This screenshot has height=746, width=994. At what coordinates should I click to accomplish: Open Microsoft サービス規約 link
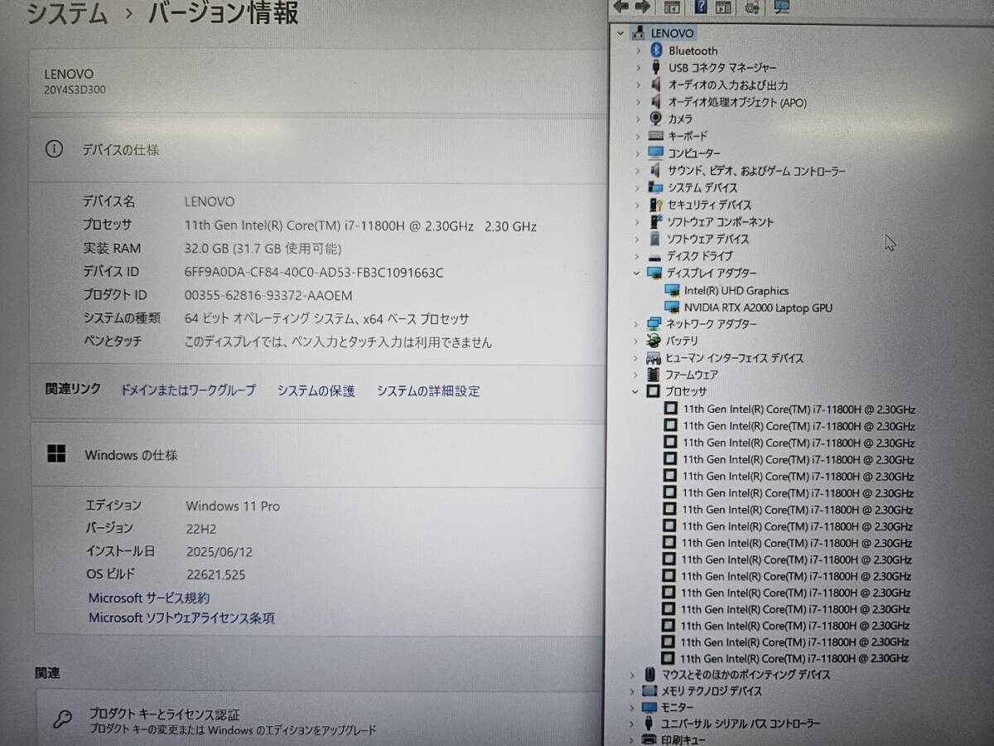[149, 597]
